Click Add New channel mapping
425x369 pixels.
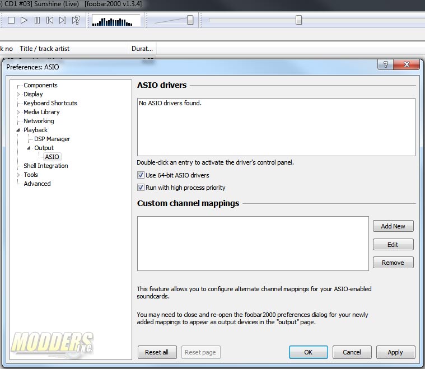[393, 226]
